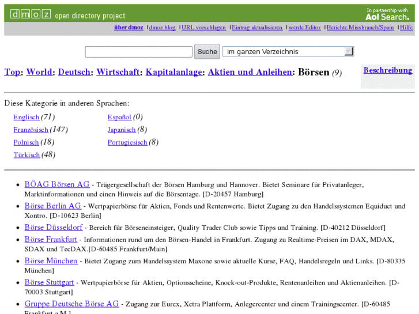Image resolution: width=419 pixels, height=314 pixels.
Task: Open the werde Editor link
Action: point(305,28)
